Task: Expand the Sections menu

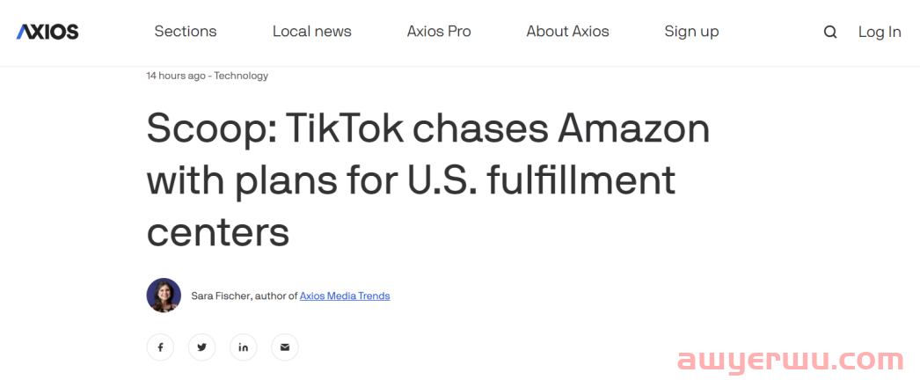Action: click(186, 32)
